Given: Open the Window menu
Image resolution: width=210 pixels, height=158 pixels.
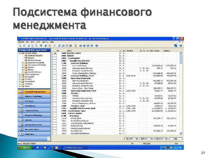Looking at the screenshot, I should coord(45,42).
